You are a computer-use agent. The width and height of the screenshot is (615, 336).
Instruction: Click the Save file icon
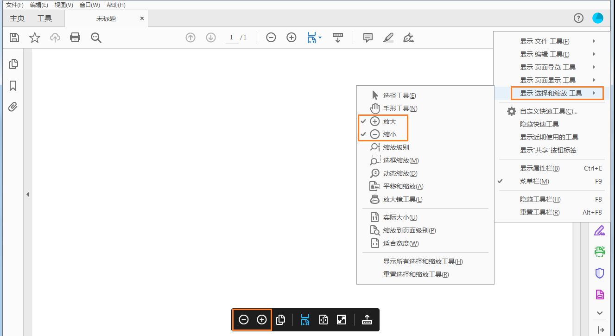(14, 38)
